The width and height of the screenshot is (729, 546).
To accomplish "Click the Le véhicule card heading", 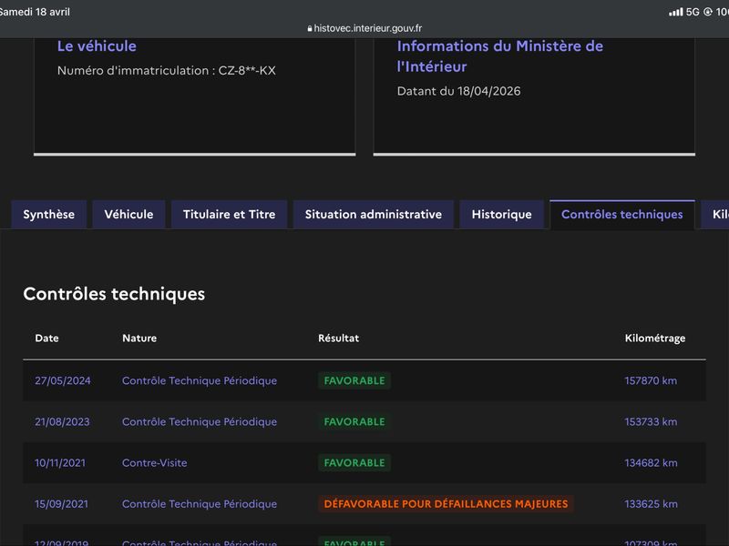I will 97,46.
